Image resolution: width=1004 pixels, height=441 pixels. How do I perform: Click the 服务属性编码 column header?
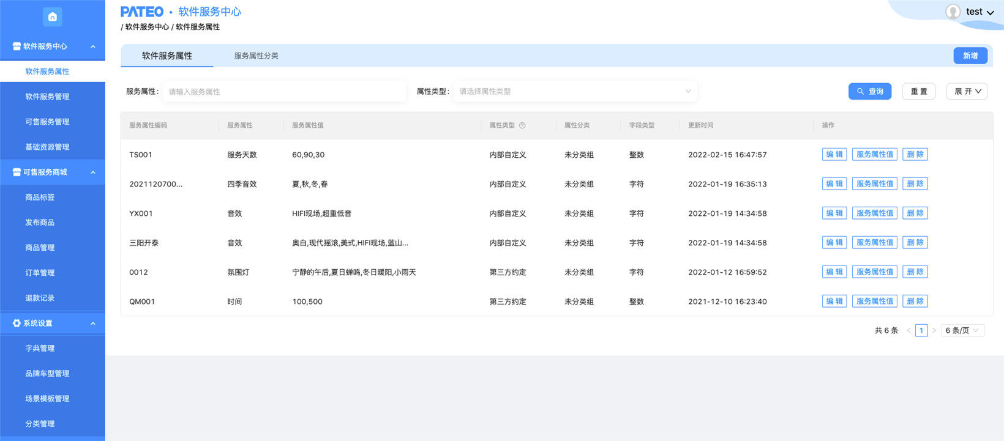(148, 125)
